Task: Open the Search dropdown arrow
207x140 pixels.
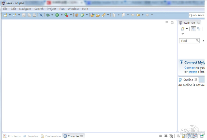Action: click(x=108, y=15)
